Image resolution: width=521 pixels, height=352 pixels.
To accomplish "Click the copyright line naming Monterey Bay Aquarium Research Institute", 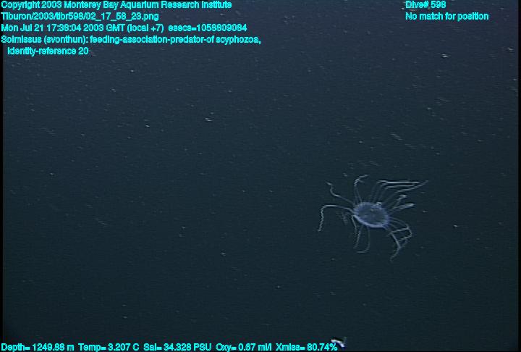I will click(x=117, y=5).
